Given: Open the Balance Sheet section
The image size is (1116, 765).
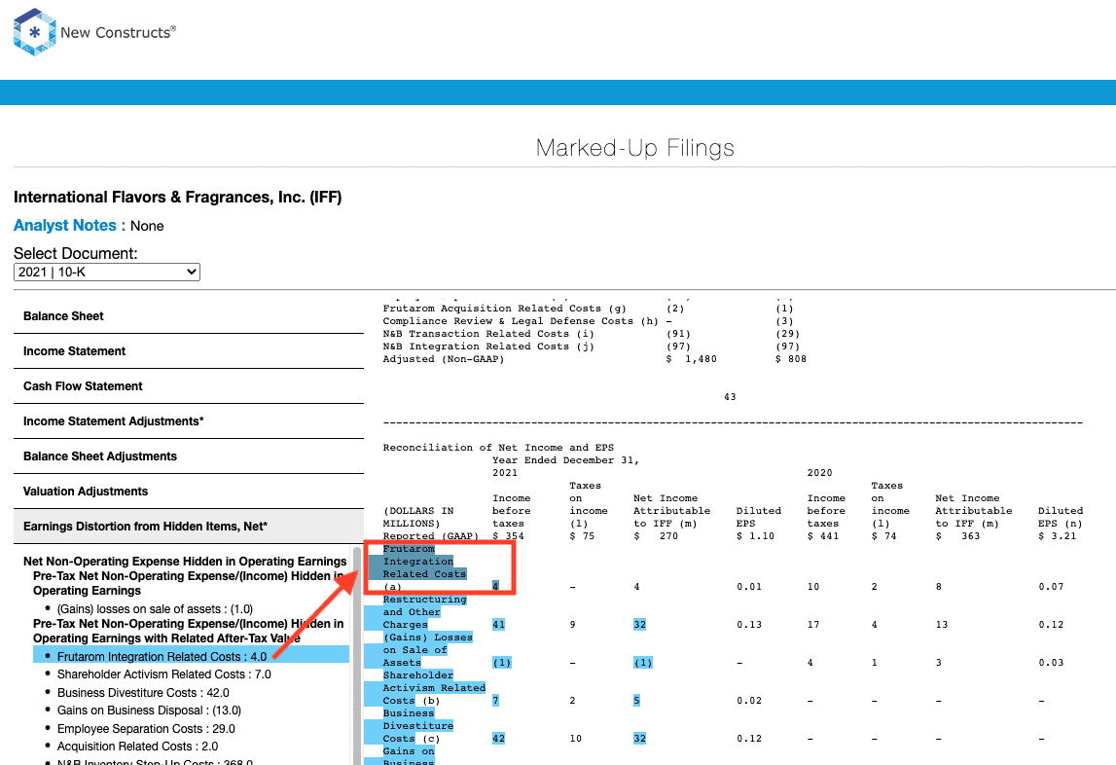Looking at the screenshot, I should [x=189, y=316].
